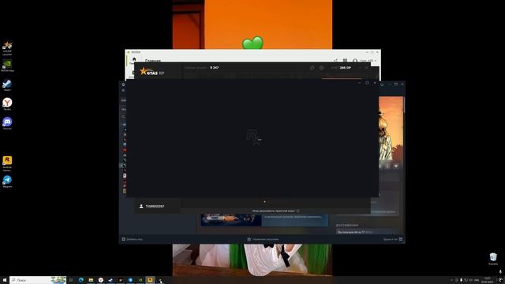The image size is (505, 284).
Task: Go to the home icon in NVIDIA app
Action: tap(134, 60)
